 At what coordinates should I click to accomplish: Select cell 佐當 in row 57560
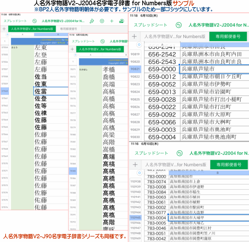pos(51,91)
